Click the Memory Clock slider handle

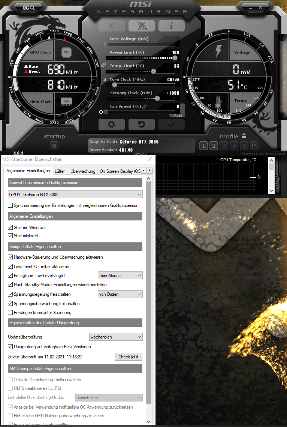click(157, 98)
